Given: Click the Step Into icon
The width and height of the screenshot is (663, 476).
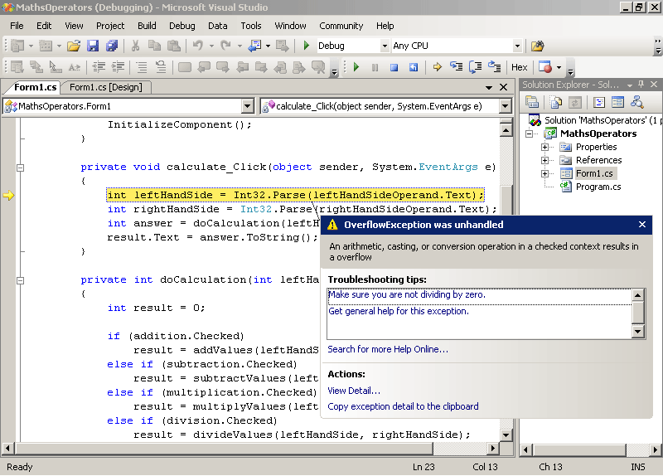Looking at the screenshot, I should pos(457,67).
